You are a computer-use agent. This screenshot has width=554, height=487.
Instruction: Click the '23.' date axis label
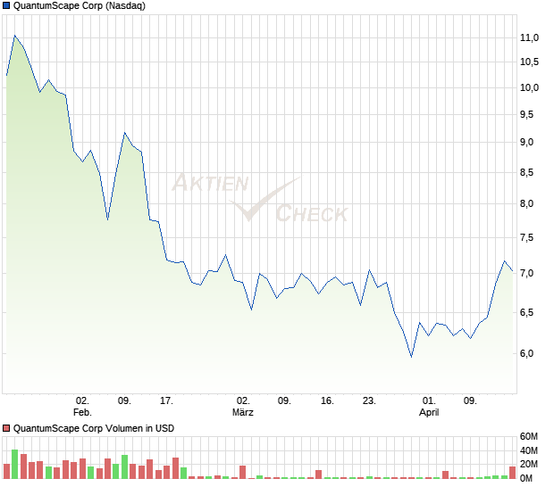pyautogui.click(x=369, y=401)
